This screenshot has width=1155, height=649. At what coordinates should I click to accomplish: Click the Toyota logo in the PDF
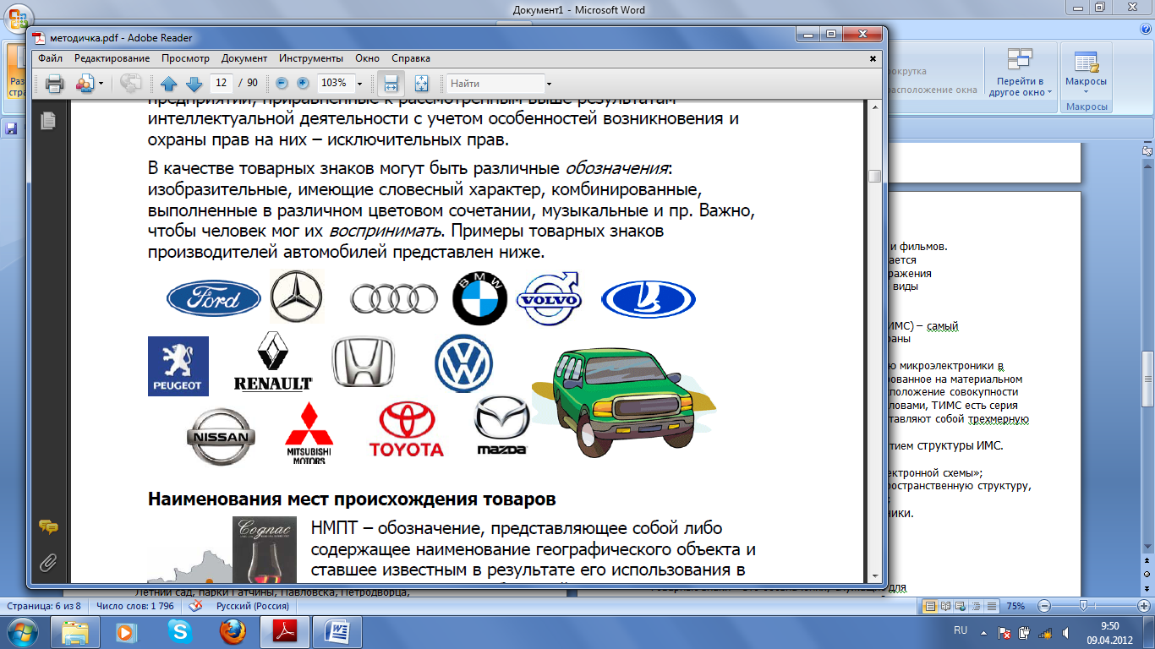tap(406, 428)
